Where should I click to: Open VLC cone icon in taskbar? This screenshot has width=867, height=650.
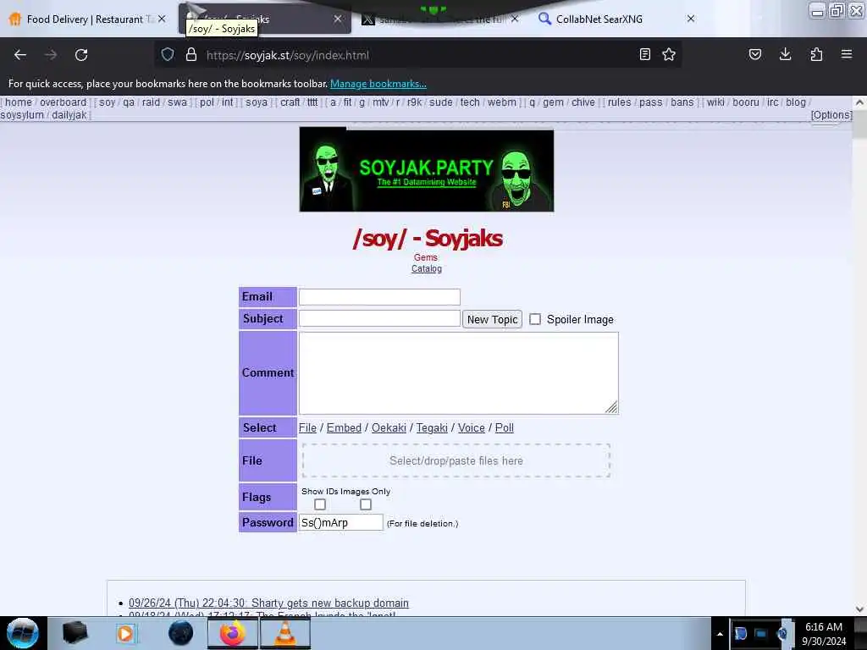click(x=284, y=633)
